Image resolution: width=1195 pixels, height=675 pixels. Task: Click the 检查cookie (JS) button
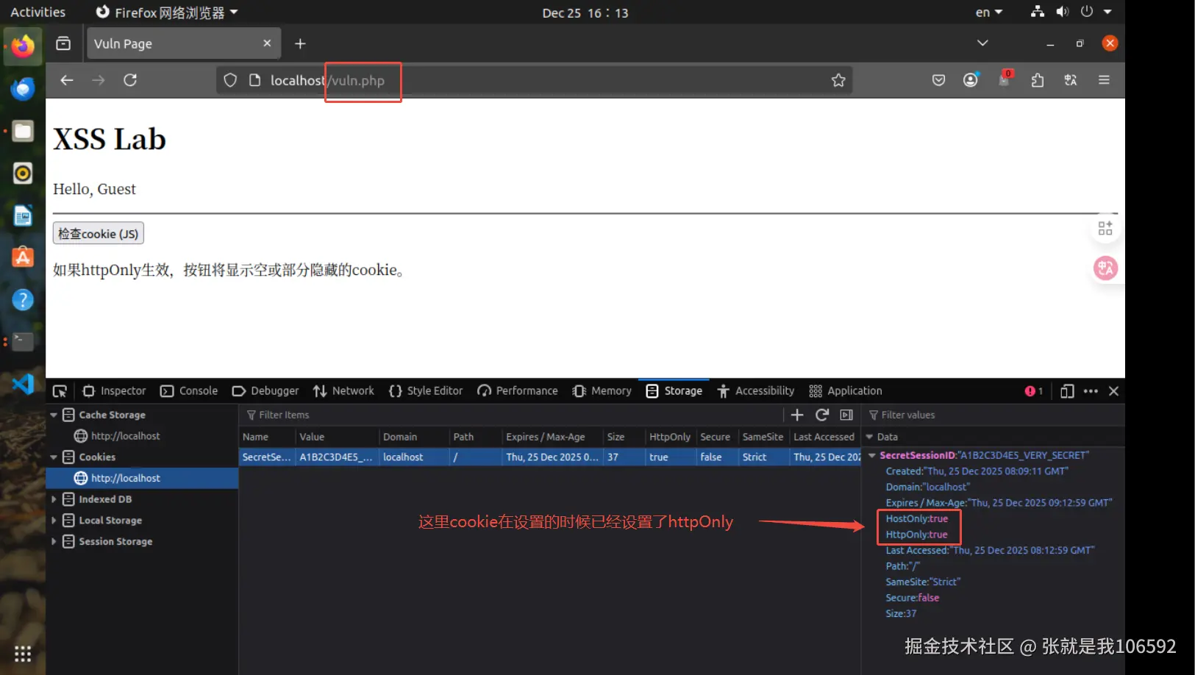(x=99, y=234)
